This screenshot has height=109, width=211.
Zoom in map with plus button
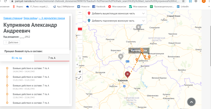[x=80, y=58]
